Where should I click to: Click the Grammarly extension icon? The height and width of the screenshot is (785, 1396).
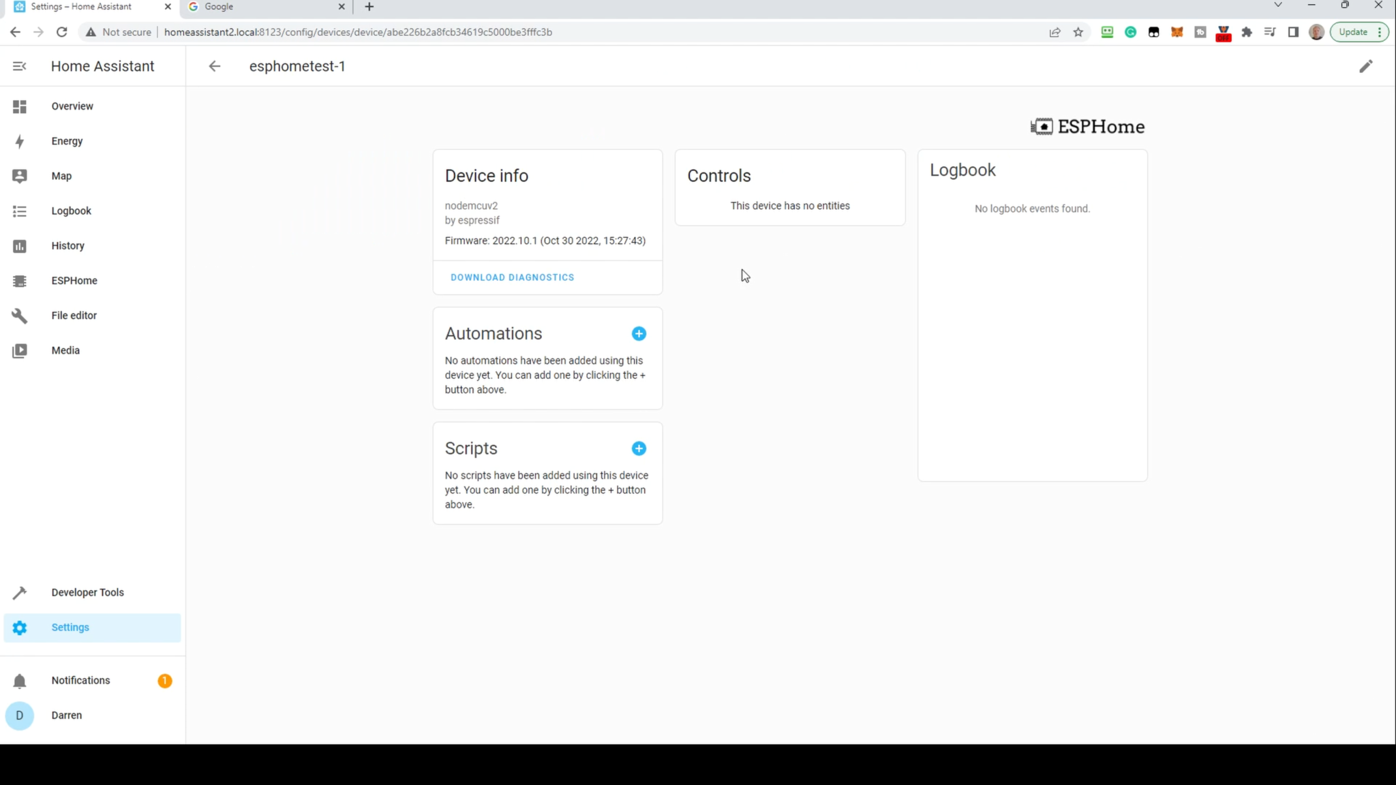tap(1131, 32)
